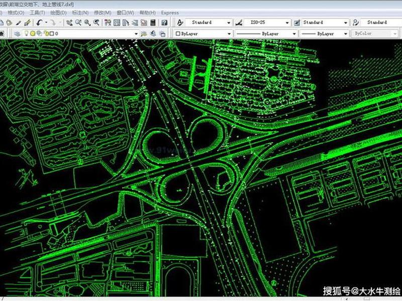The width and height of the screenshot is (402, 301).
Task: Open the Express menu
Action: point(170,13)
